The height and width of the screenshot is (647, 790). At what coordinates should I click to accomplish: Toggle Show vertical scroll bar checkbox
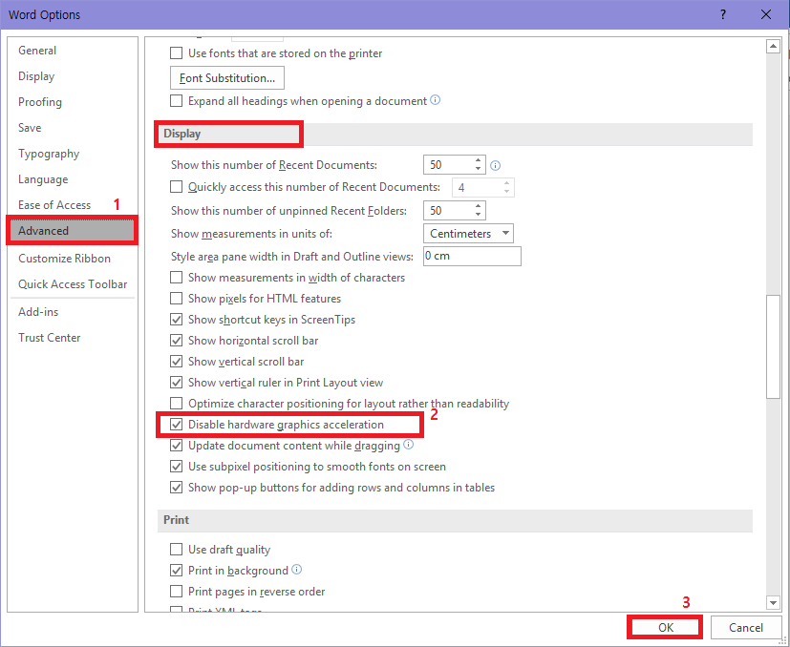[177, 362]
